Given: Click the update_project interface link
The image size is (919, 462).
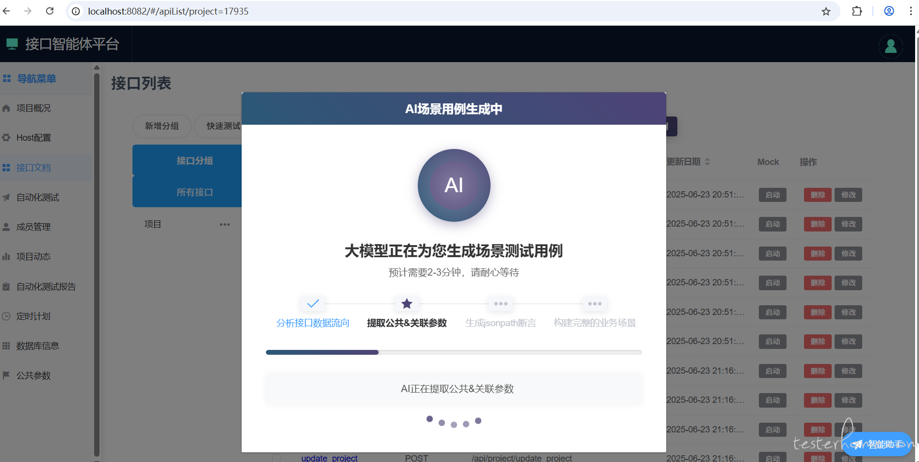Looking at the screenshot, I should 329,458.
